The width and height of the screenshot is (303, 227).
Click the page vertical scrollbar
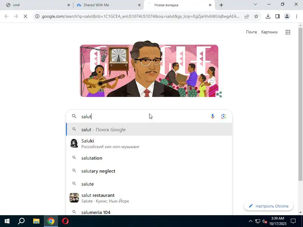(300, 104)
